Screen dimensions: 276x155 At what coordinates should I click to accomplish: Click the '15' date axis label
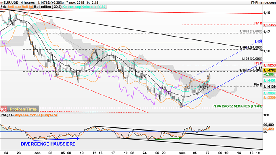tap(101, 153)
